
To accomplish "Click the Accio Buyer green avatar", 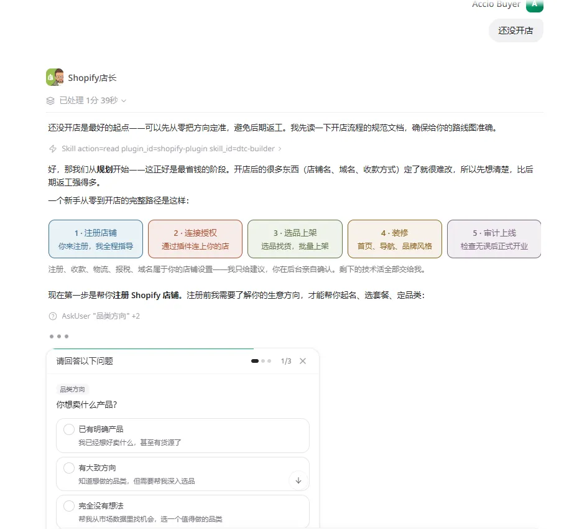I will pyautogui.click(x=534, y=5).
